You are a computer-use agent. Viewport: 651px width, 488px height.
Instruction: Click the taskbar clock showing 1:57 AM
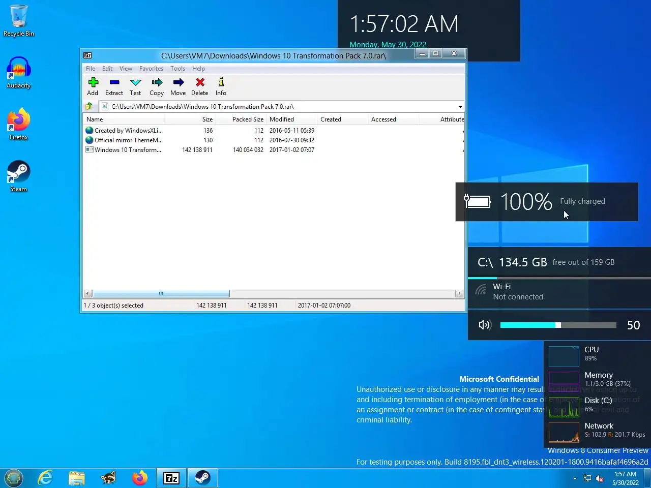(x=625, y=478)
